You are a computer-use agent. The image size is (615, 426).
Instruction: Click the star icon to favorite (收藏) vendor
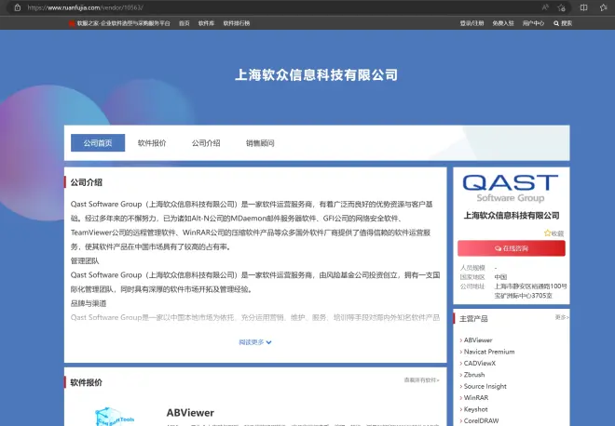click(547, 233)
